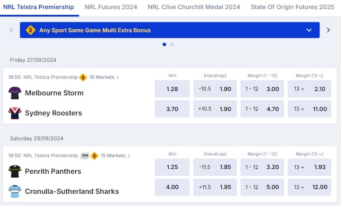Viewport: 341px width, 206px height.
Task: Switch to the NRL Futures 2024 tab
Action: click(111, 7)
